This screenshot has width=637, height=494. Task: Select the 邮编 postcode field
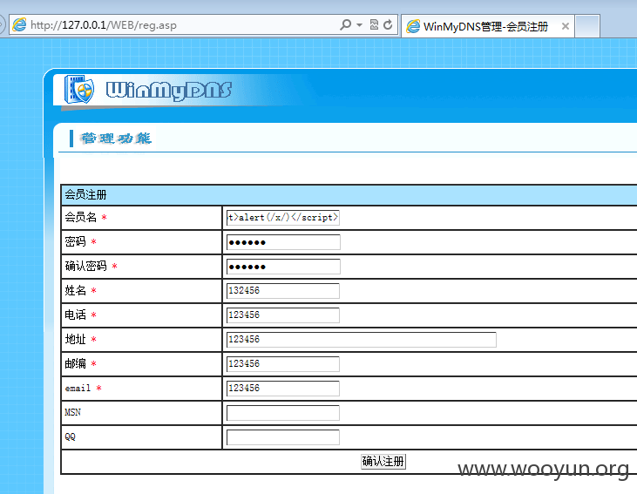(x=282, y=364)
